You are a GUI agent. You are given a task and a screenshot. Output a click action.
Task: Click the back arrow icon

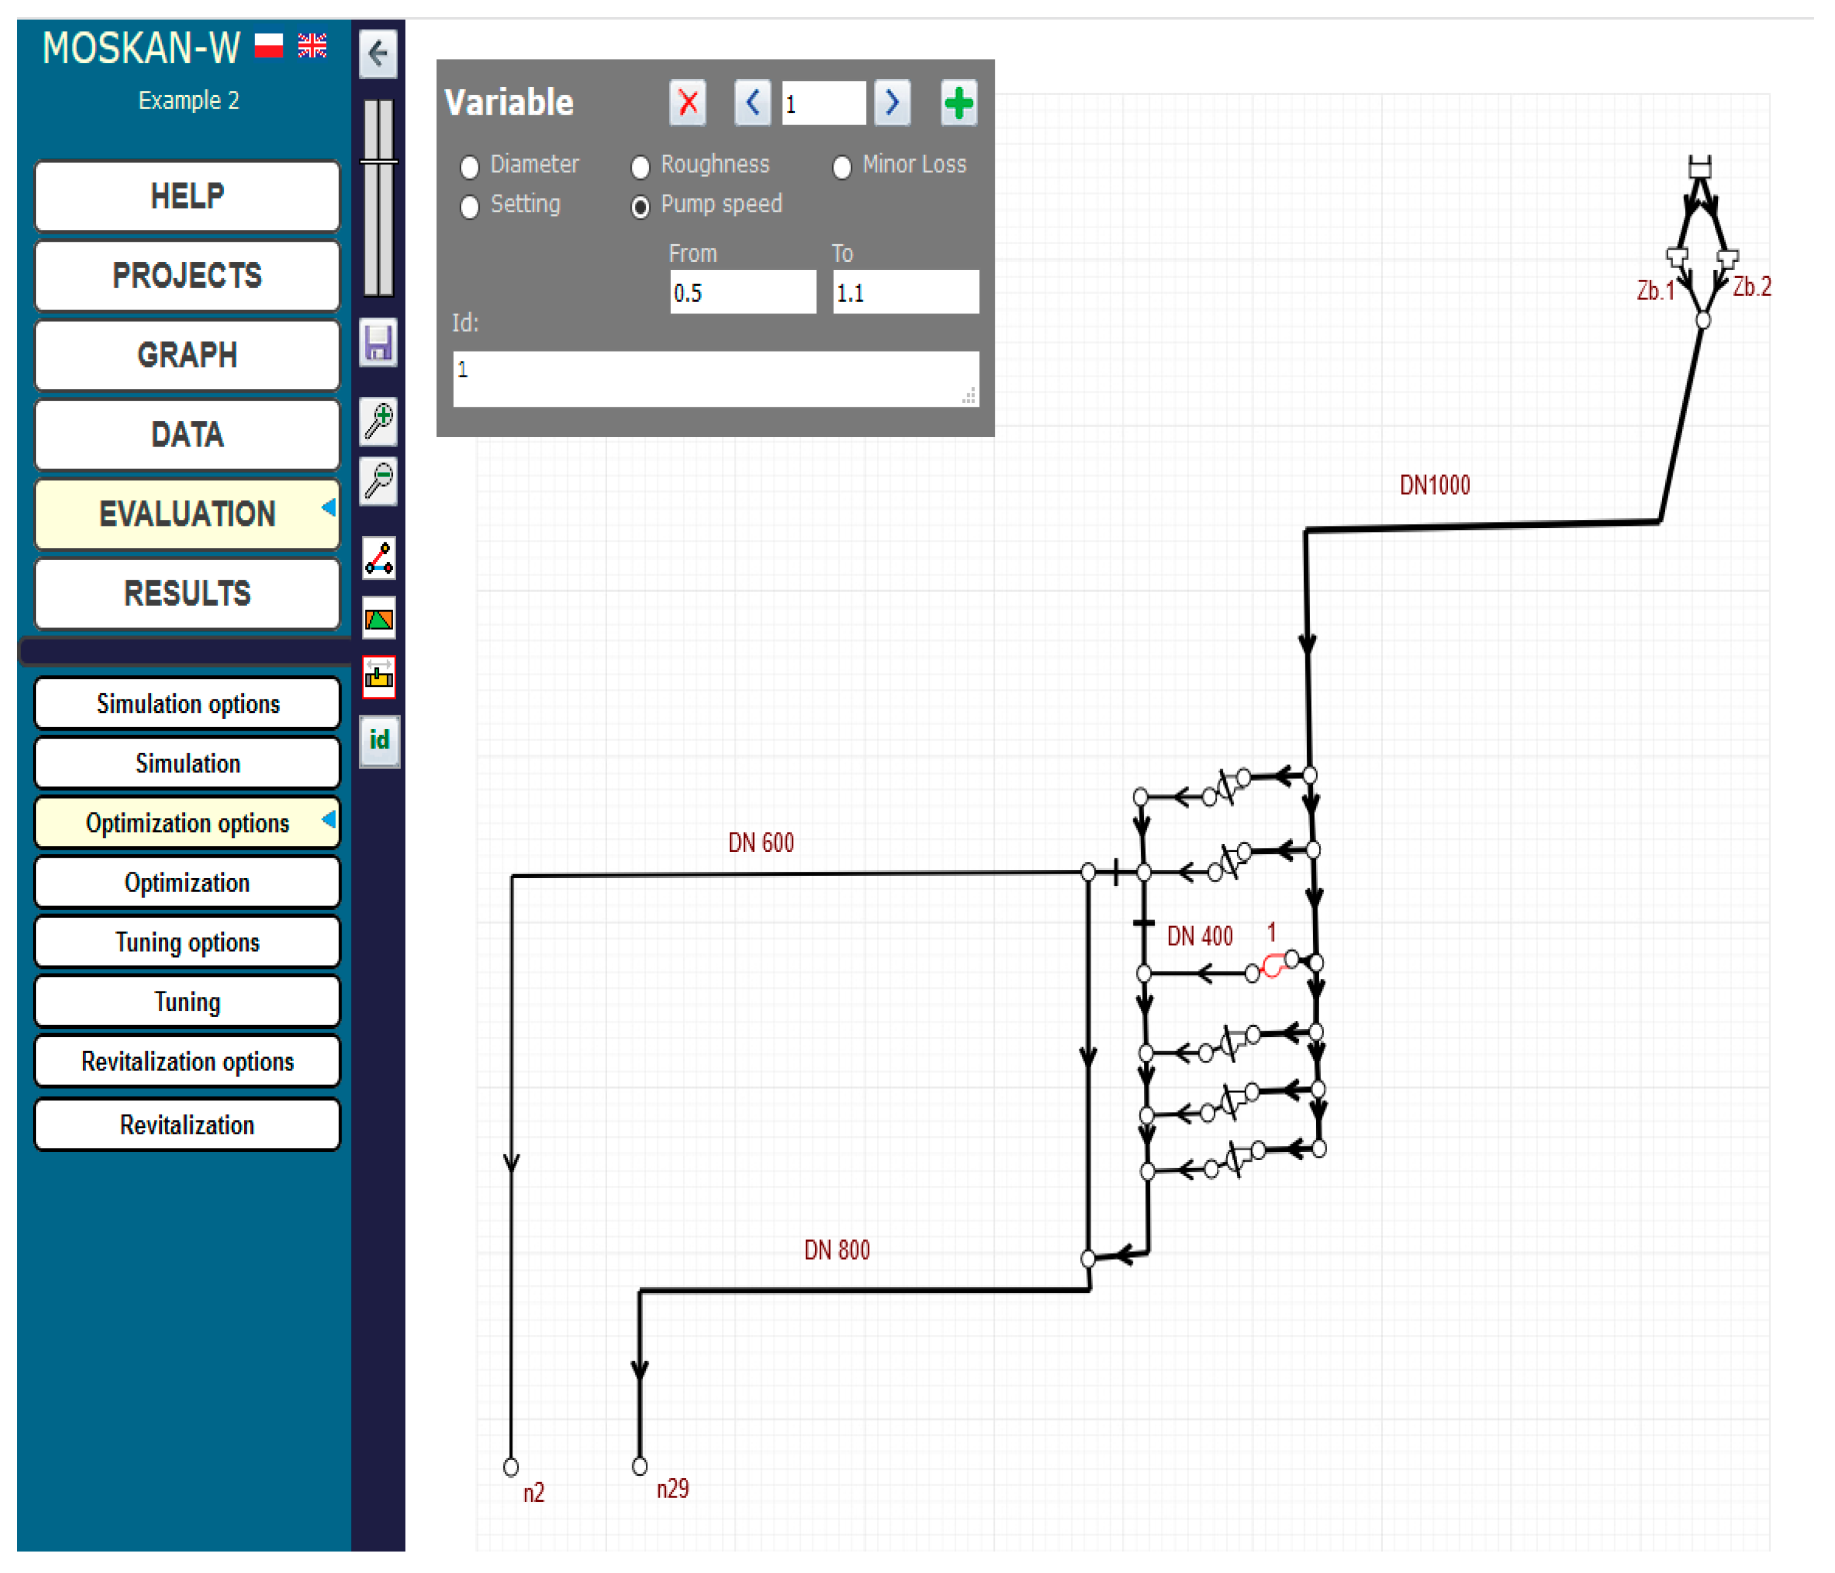[378, 54]
